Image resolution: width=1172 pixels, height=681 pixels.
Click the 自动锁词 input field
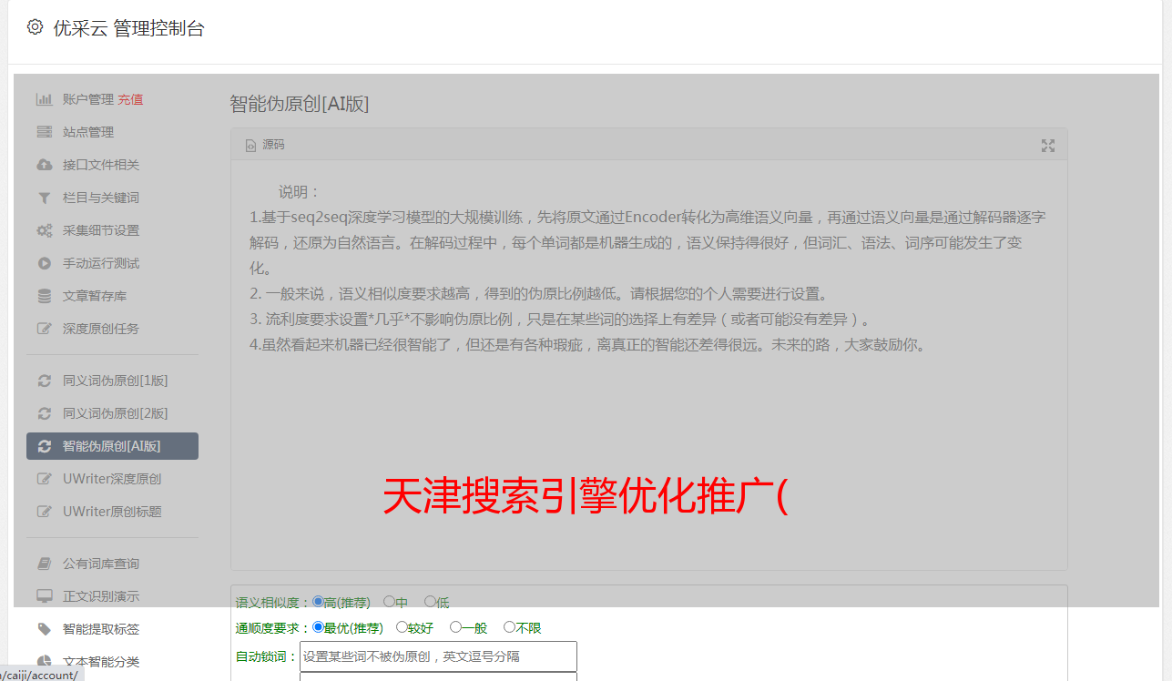pyautogui.click(x=438, y=656)
